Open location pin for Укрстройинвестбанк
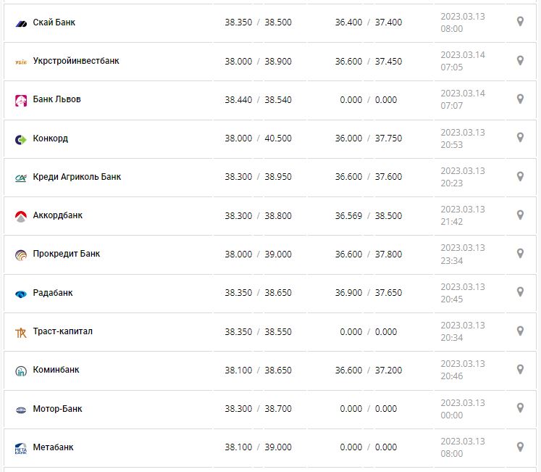 [520, 61]
